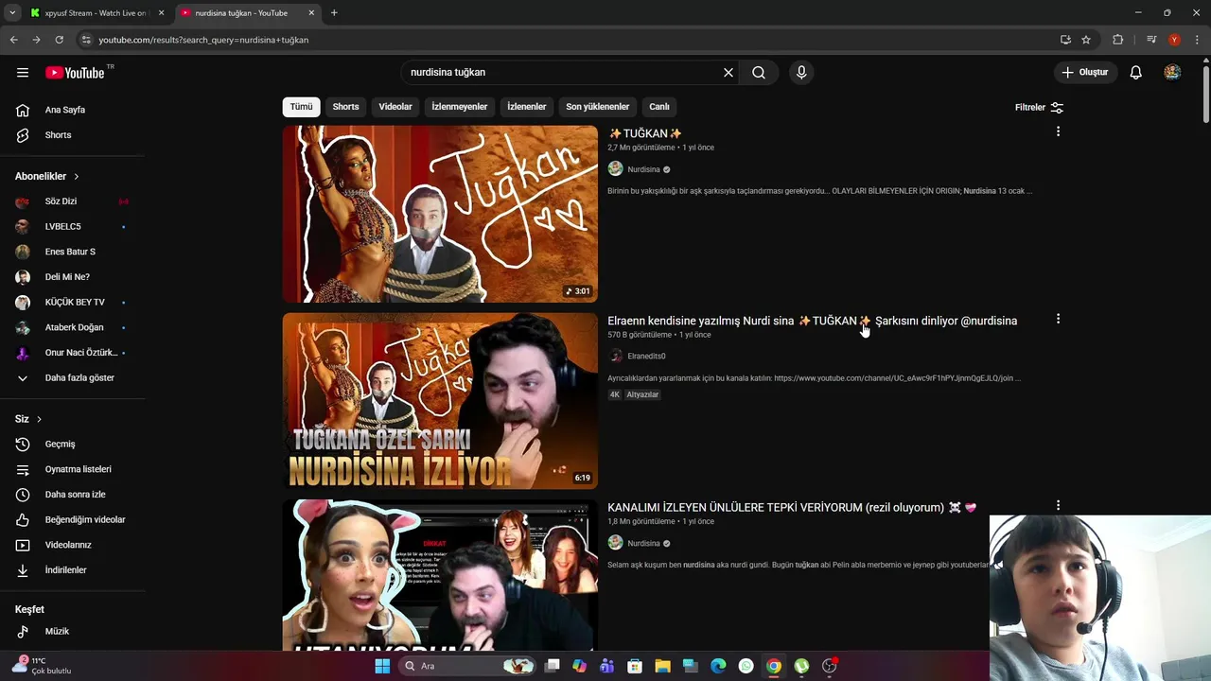
Task: Click the TUĞKAN video thumbnail 3:01
Action: pos(440,214)
